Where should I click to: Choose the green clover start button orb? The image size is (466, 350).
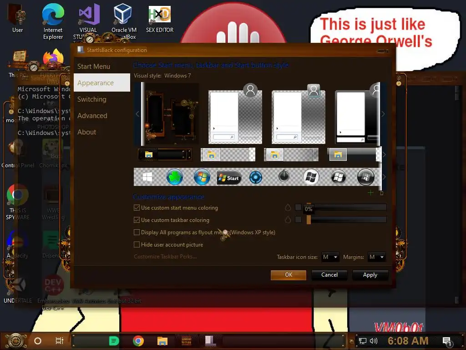point(174,177)
